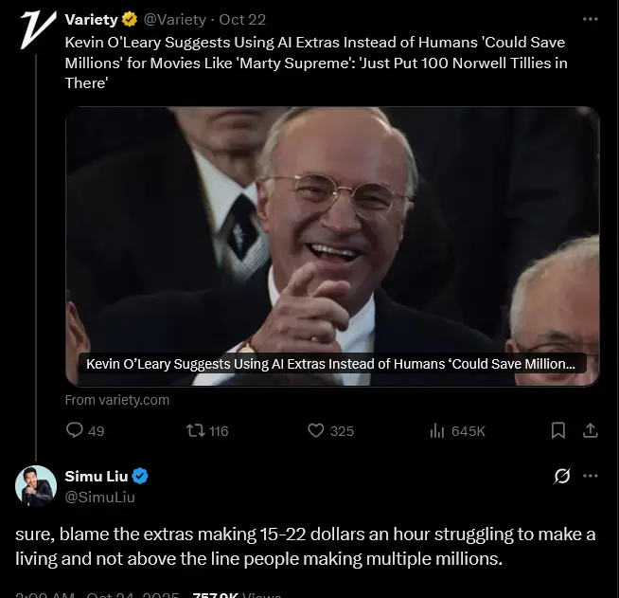Open Simu Liu's profile picture
619x598 pixels.
tap(35, 485)
